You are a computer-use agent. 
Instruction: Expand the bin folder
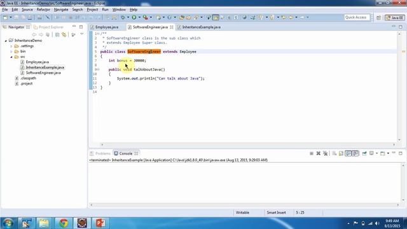click(11, 52)
